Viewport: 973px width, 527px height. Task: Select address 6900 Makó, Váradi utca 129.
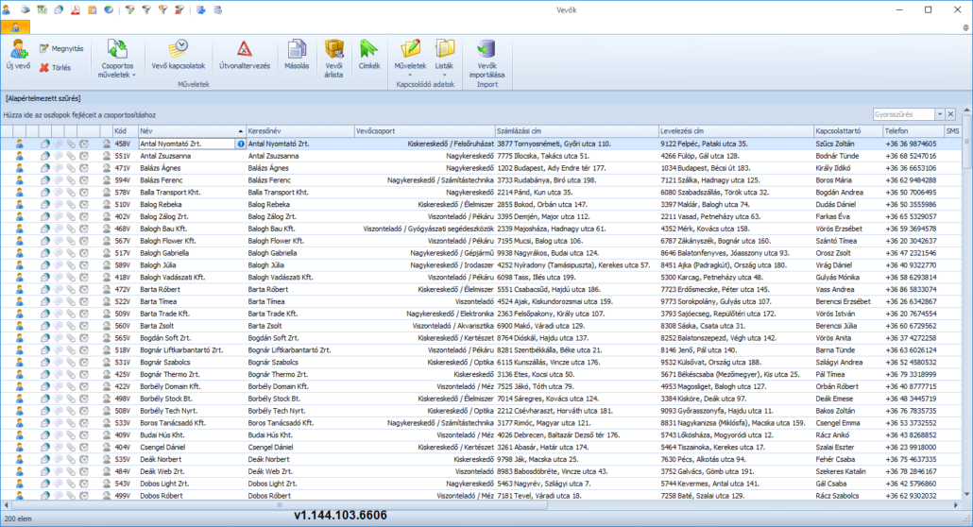(541, 326)
